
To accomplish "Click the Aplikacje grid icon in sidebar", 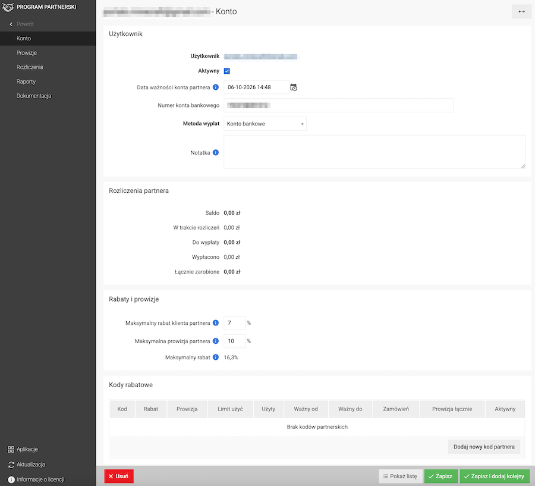I will 11,449.
